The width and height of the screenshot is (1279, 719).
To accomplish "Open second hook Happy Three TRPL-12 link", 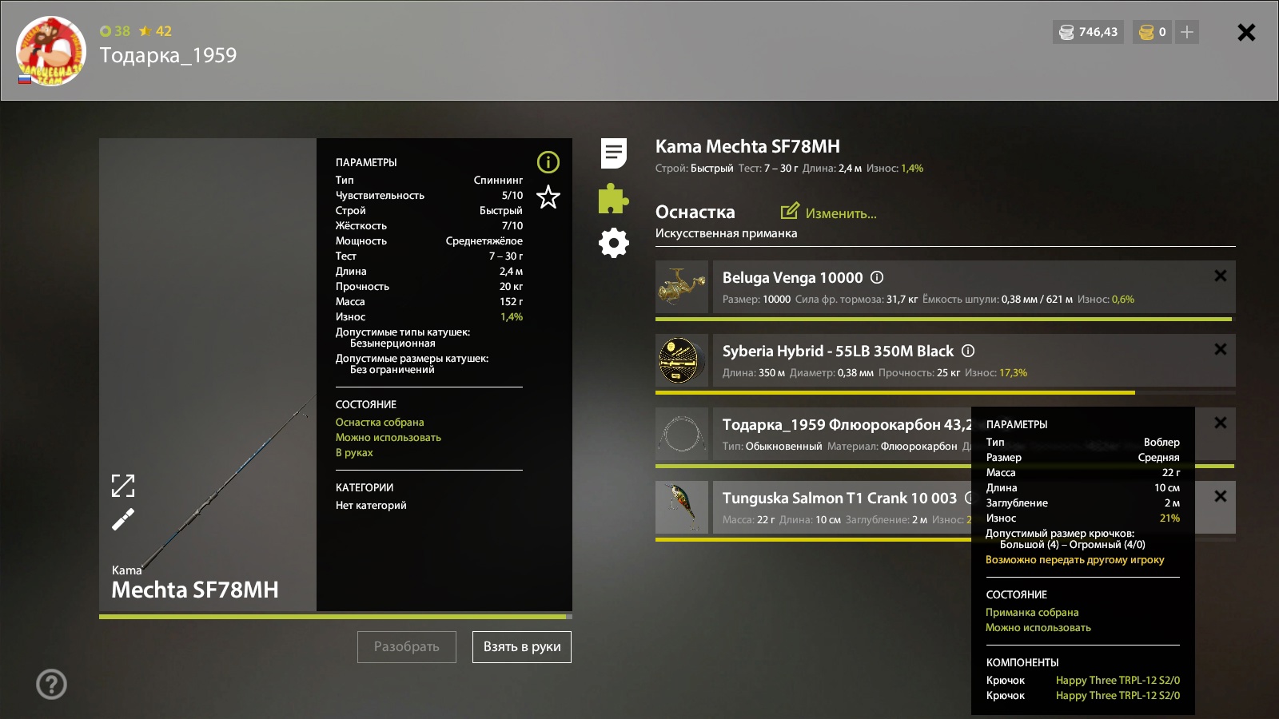I will pos(1118,696).
